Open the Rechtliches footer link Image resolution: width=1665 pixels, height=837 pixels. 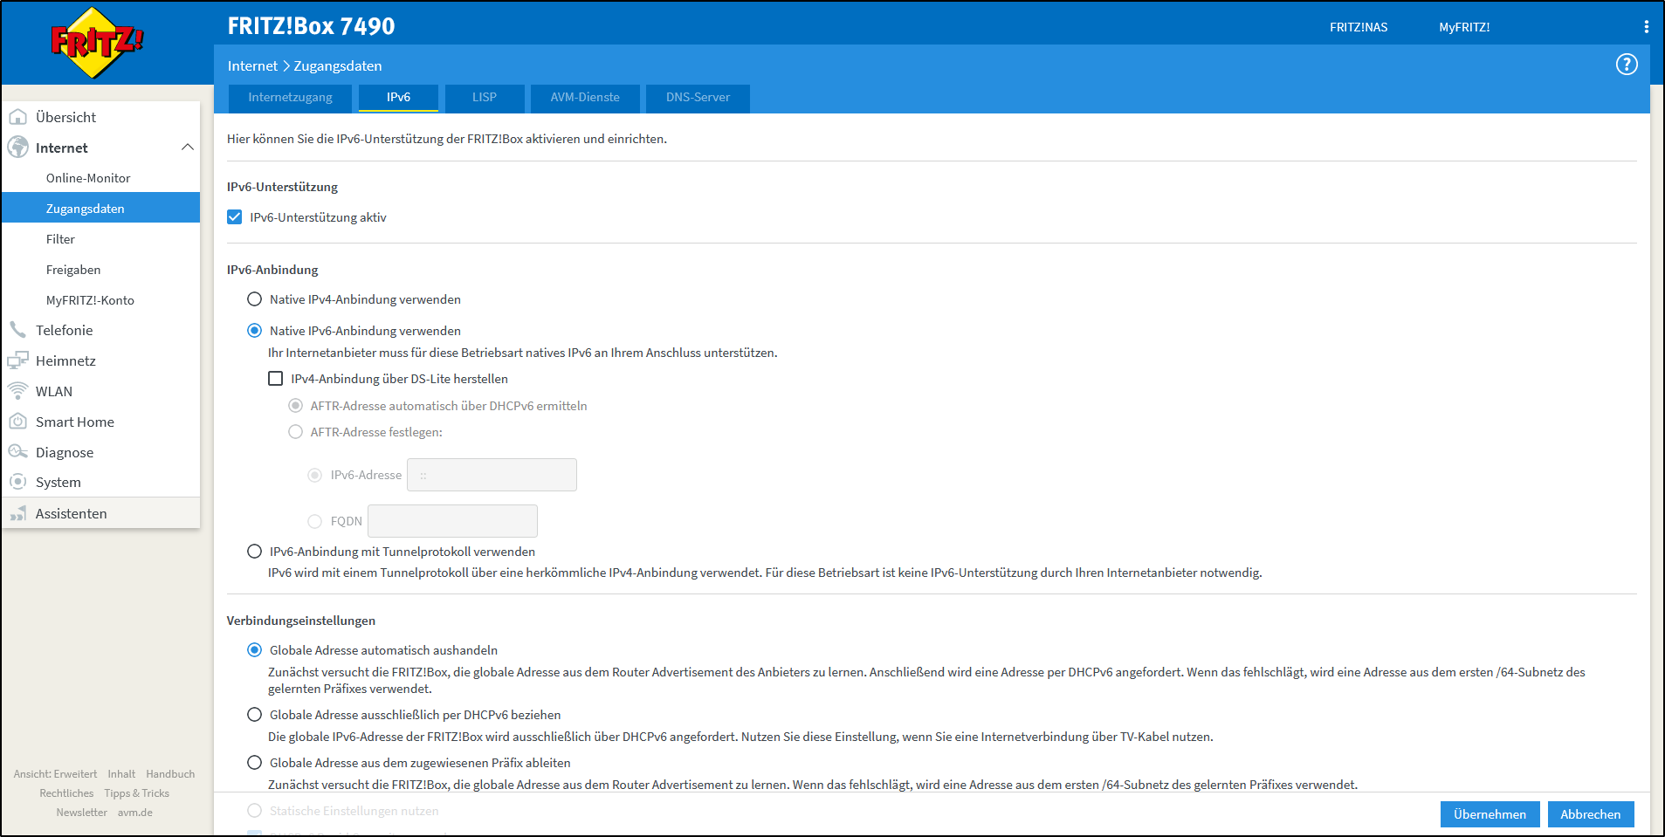point(66,793)
